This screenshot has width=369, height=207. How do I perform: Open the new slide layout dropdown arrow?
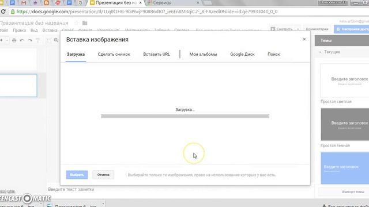7,40
